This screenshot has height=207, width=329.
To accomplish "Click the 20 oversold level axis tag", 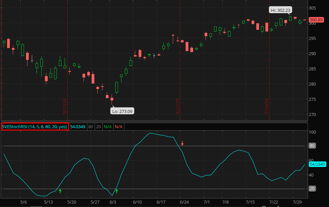I will click(312, 189).
